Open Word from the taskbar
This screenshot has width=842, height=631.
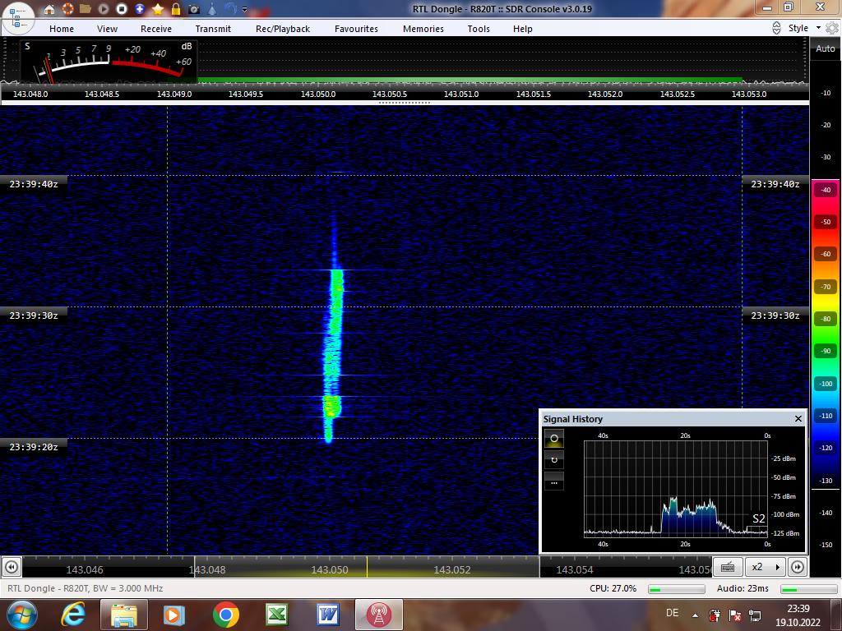pyautogui.click(x=327, y=615)
